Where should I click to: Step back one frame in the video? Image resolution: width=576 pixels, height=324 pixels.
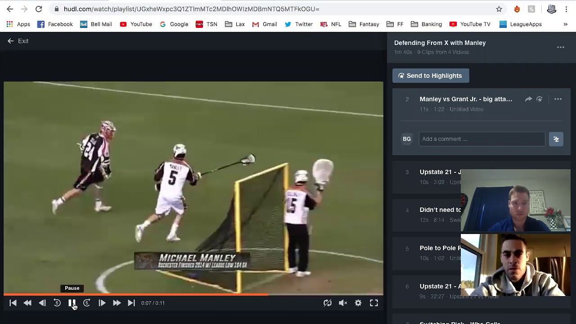coord(42,303)
